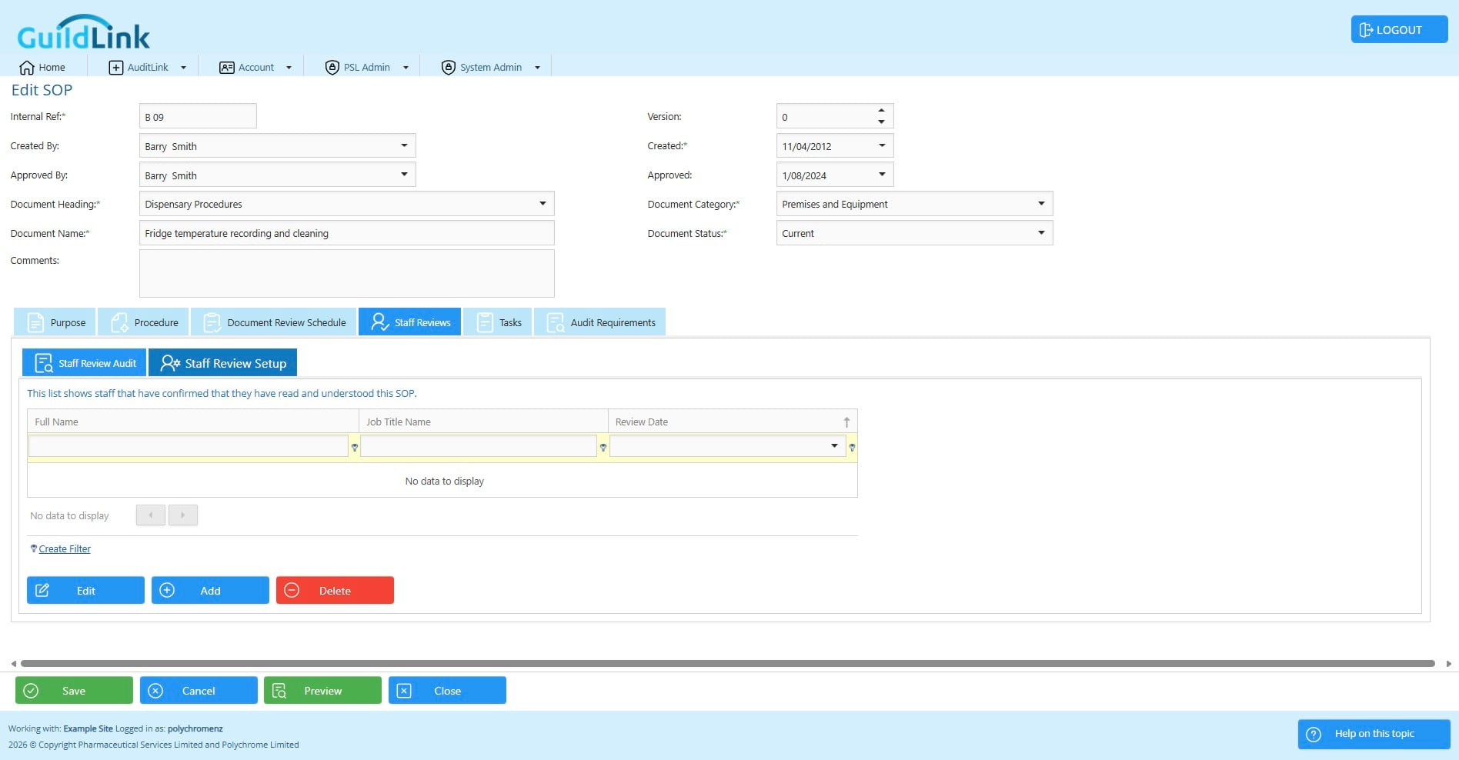Click the Review Date sort arrow

[x=846, y=422]
